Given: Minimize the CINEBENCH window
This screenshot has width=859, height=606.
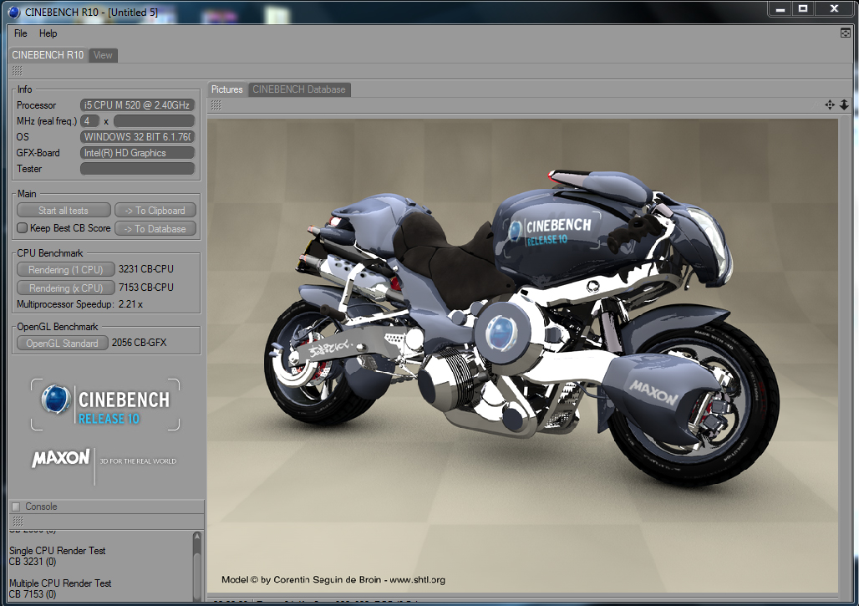Looking at the screenshot, I should click(x=780, y=8).
